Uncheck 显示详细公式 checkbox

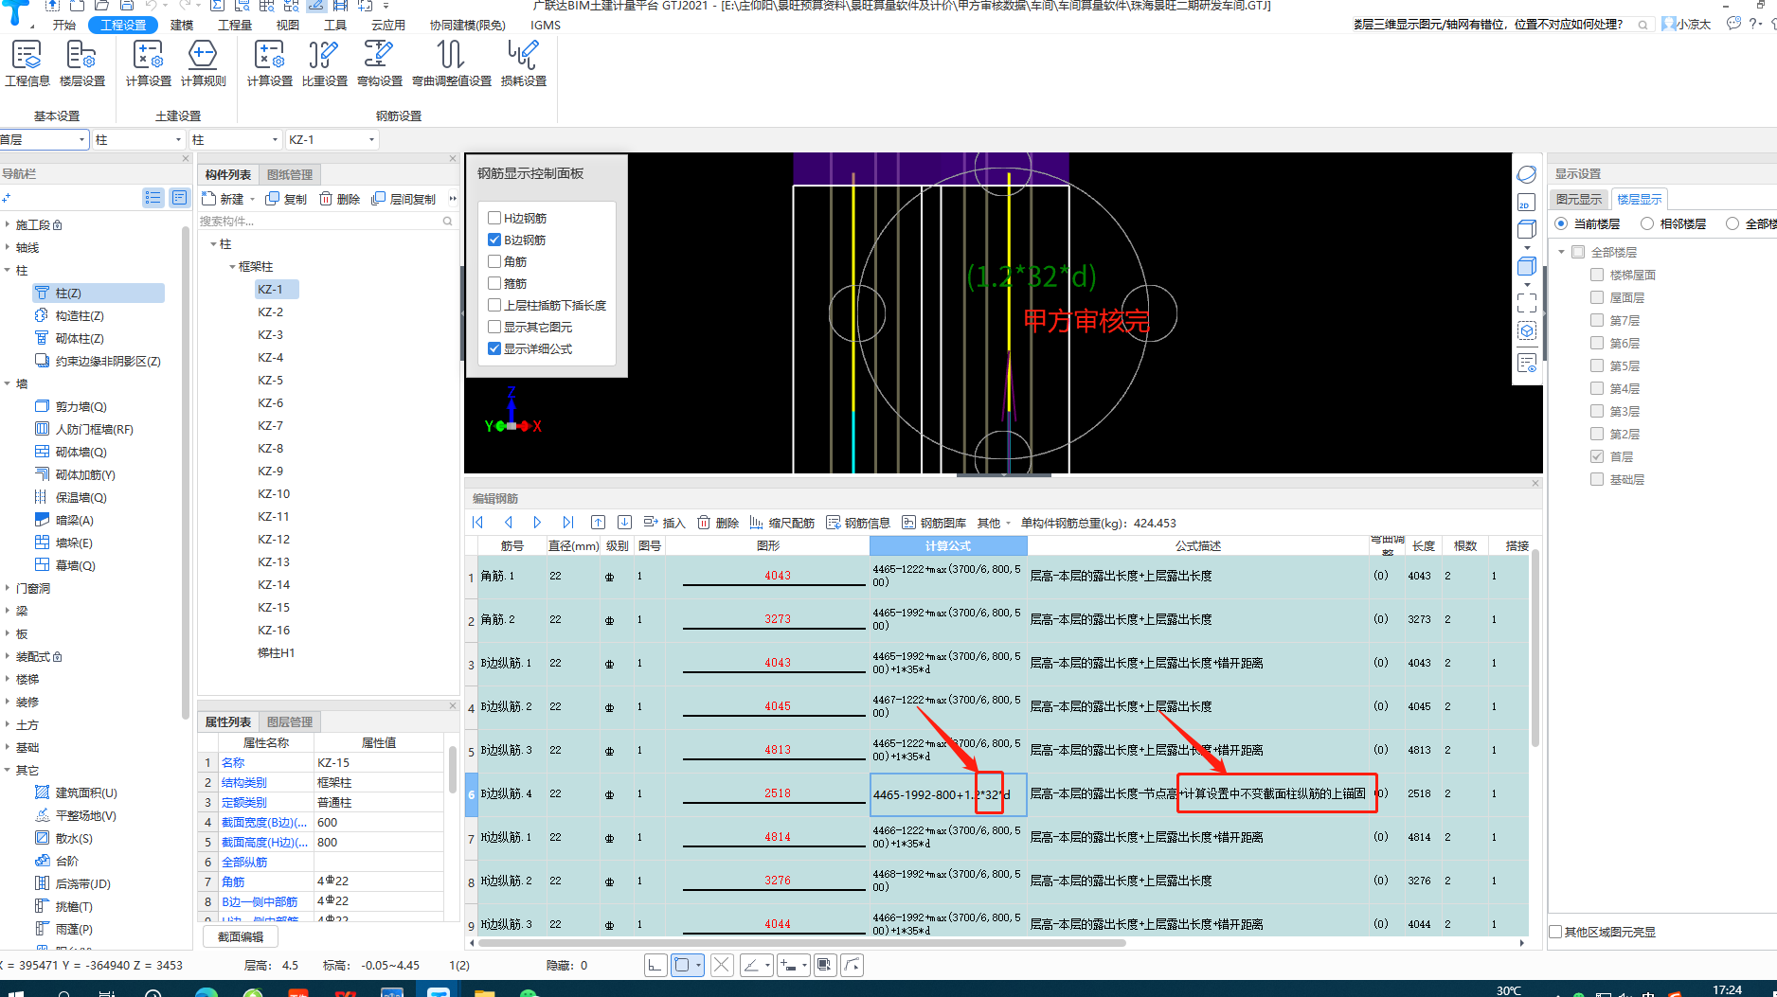494,348
